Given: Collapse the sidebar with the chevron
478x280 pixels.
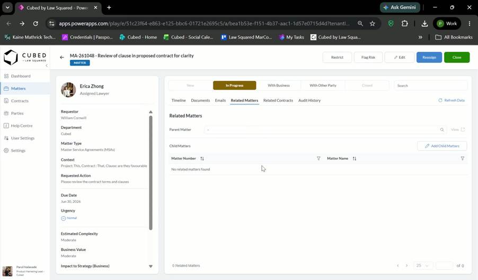Looking at the screenshot, I should click(46, 66).
